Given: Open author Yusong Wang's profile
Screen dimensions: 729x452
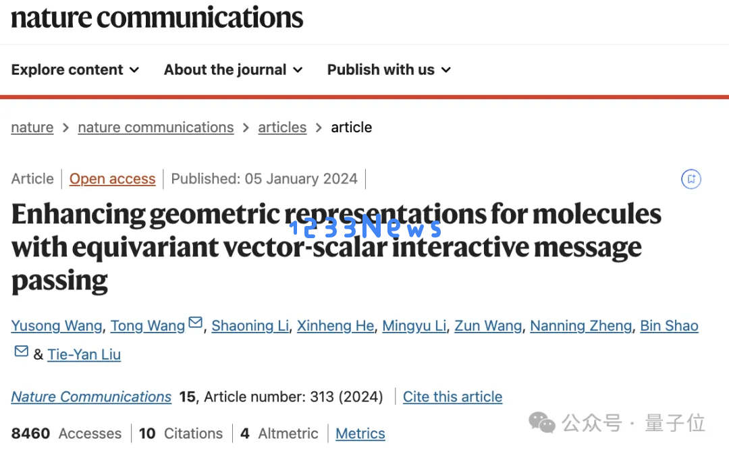Looking at the screenshot, I should tap(57, 326).
